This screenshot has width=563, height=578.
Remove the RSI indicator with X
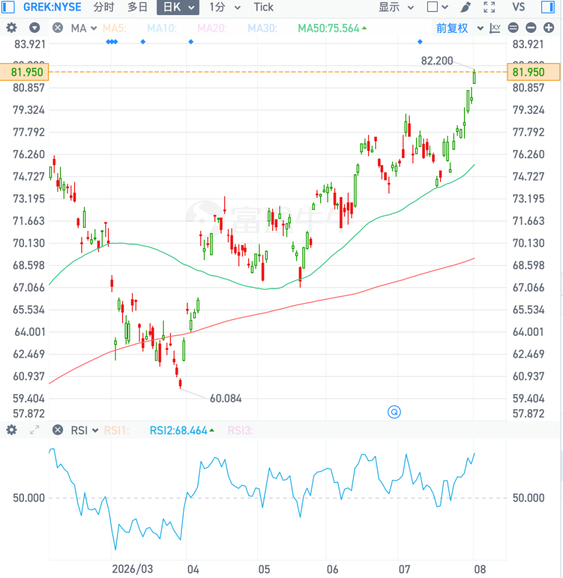(57, 430)
